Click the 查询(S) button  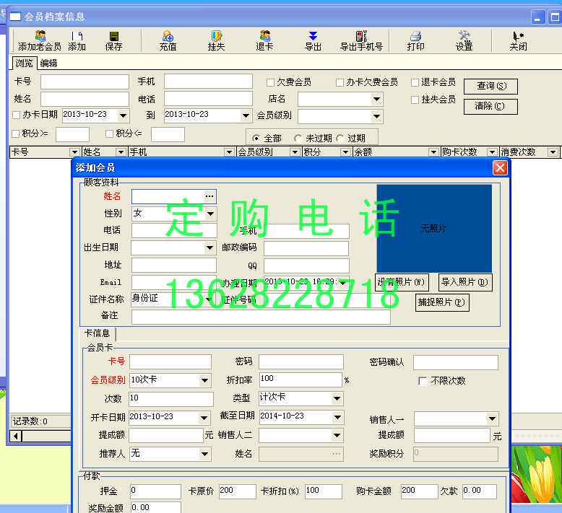[x=490, y=87]
